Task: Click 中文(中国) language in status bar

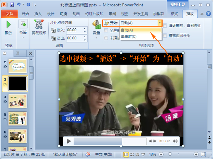Action: [x=104, y=154]
